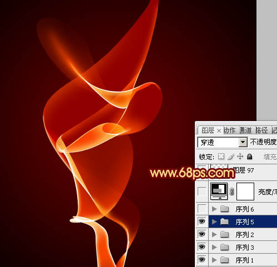This screenshot has height=267, width=277.
Task: Select the 亮度 adjustment layer name
Action: click(268, 192)
